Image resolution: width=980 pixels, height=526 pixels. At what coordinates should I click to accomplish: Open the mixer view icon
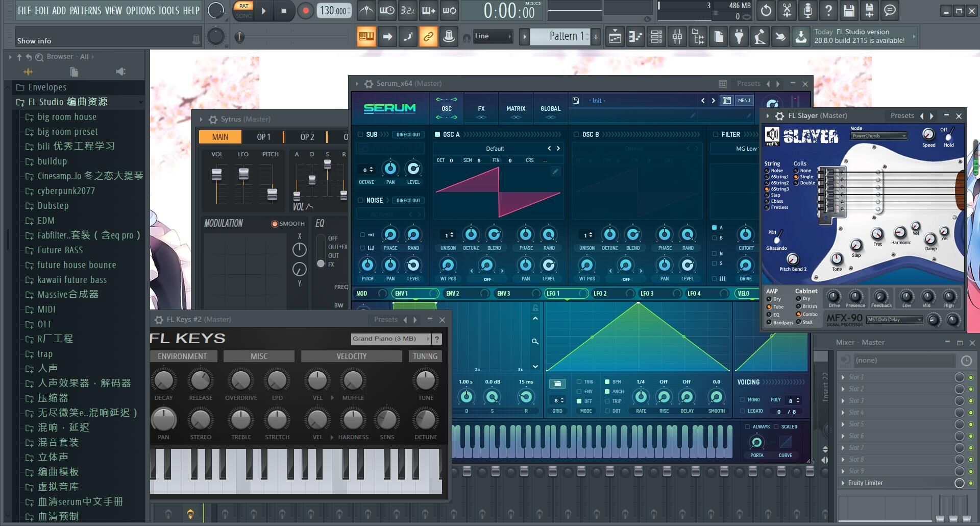[677, 36]
